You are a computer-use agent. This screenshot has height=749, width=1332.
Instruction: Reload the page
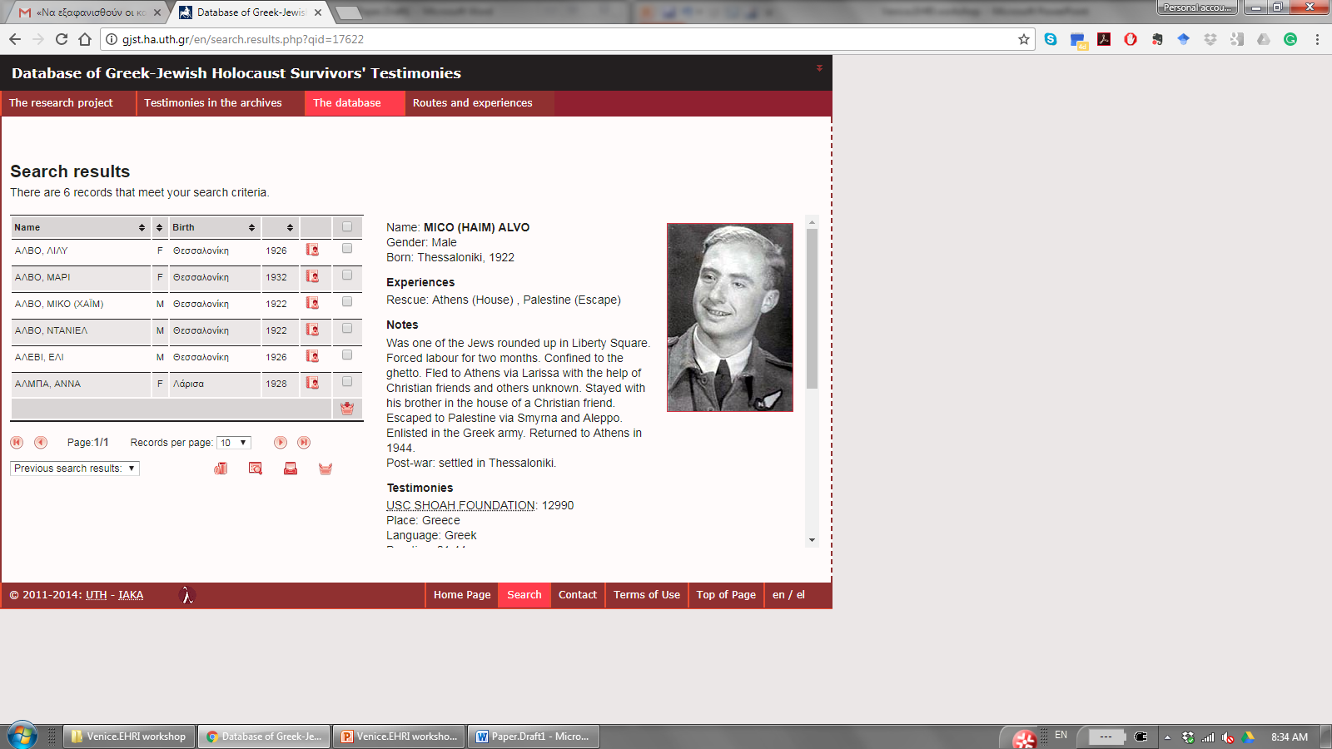click(x=62, y=39)
